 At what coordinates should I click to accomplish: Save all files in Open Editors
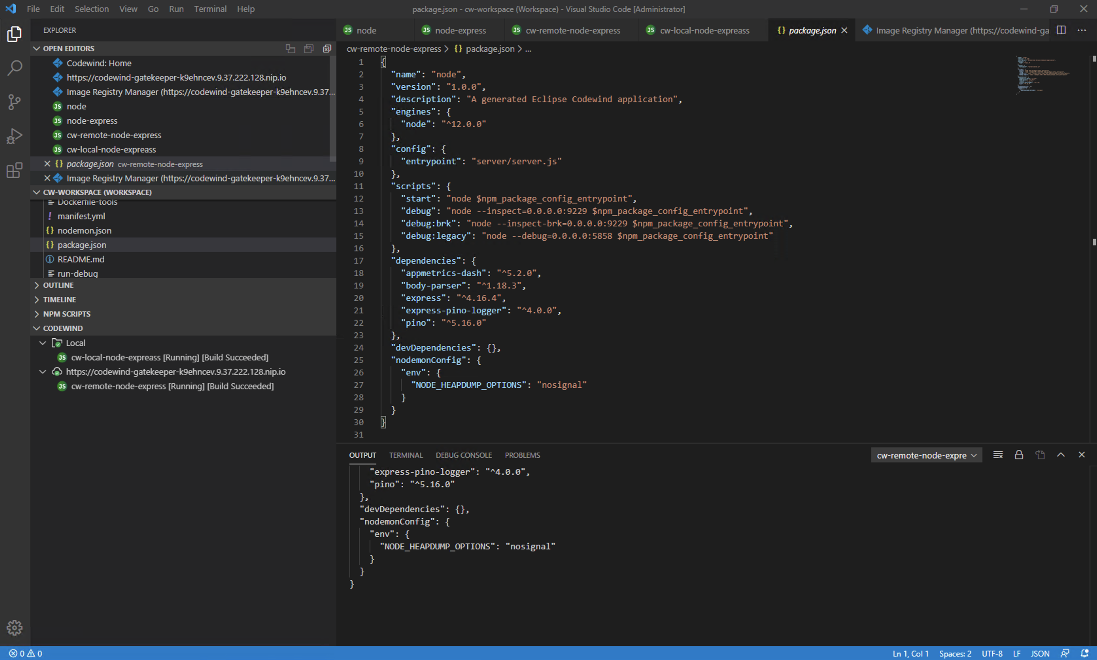coord(309,48)
